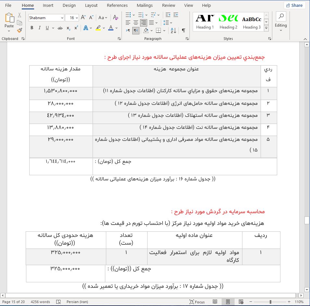Click Persian (Iran) language indicator
Image resolution: width=310 pixels, height=306 pixels.
click(x=77, y=302)
